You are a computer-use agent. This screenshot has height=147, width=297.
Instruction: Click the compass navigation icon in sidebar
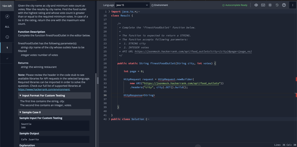point(7,16)
